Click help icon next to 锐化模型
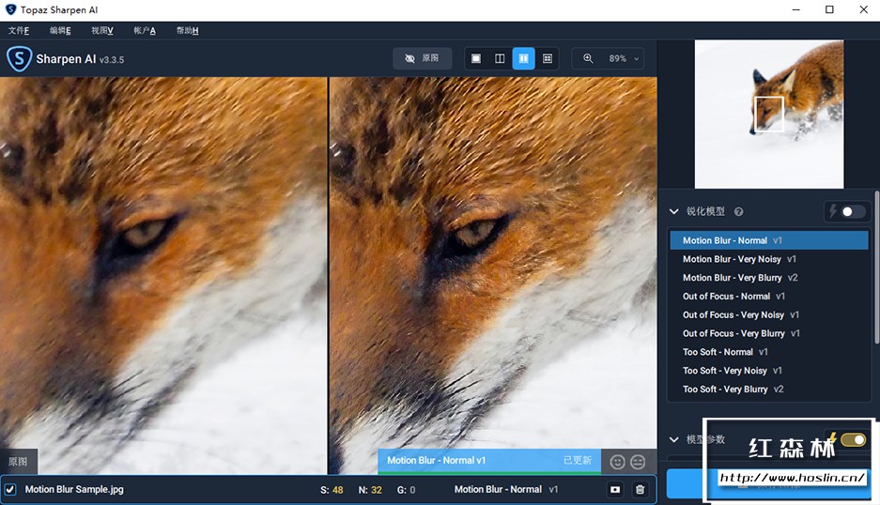The image size is (880, 505). point(738,212)
